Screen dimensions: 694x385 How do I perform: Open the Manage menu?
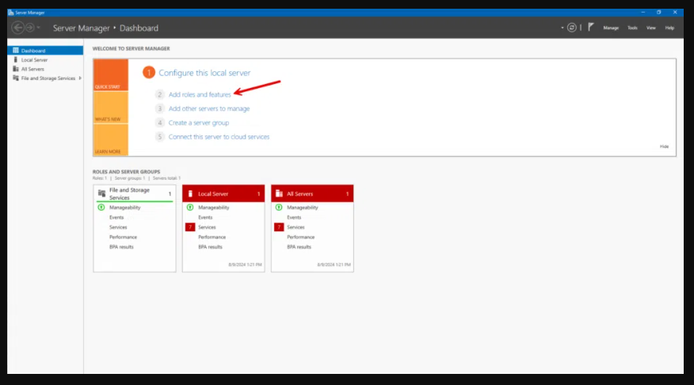[611, 28]
